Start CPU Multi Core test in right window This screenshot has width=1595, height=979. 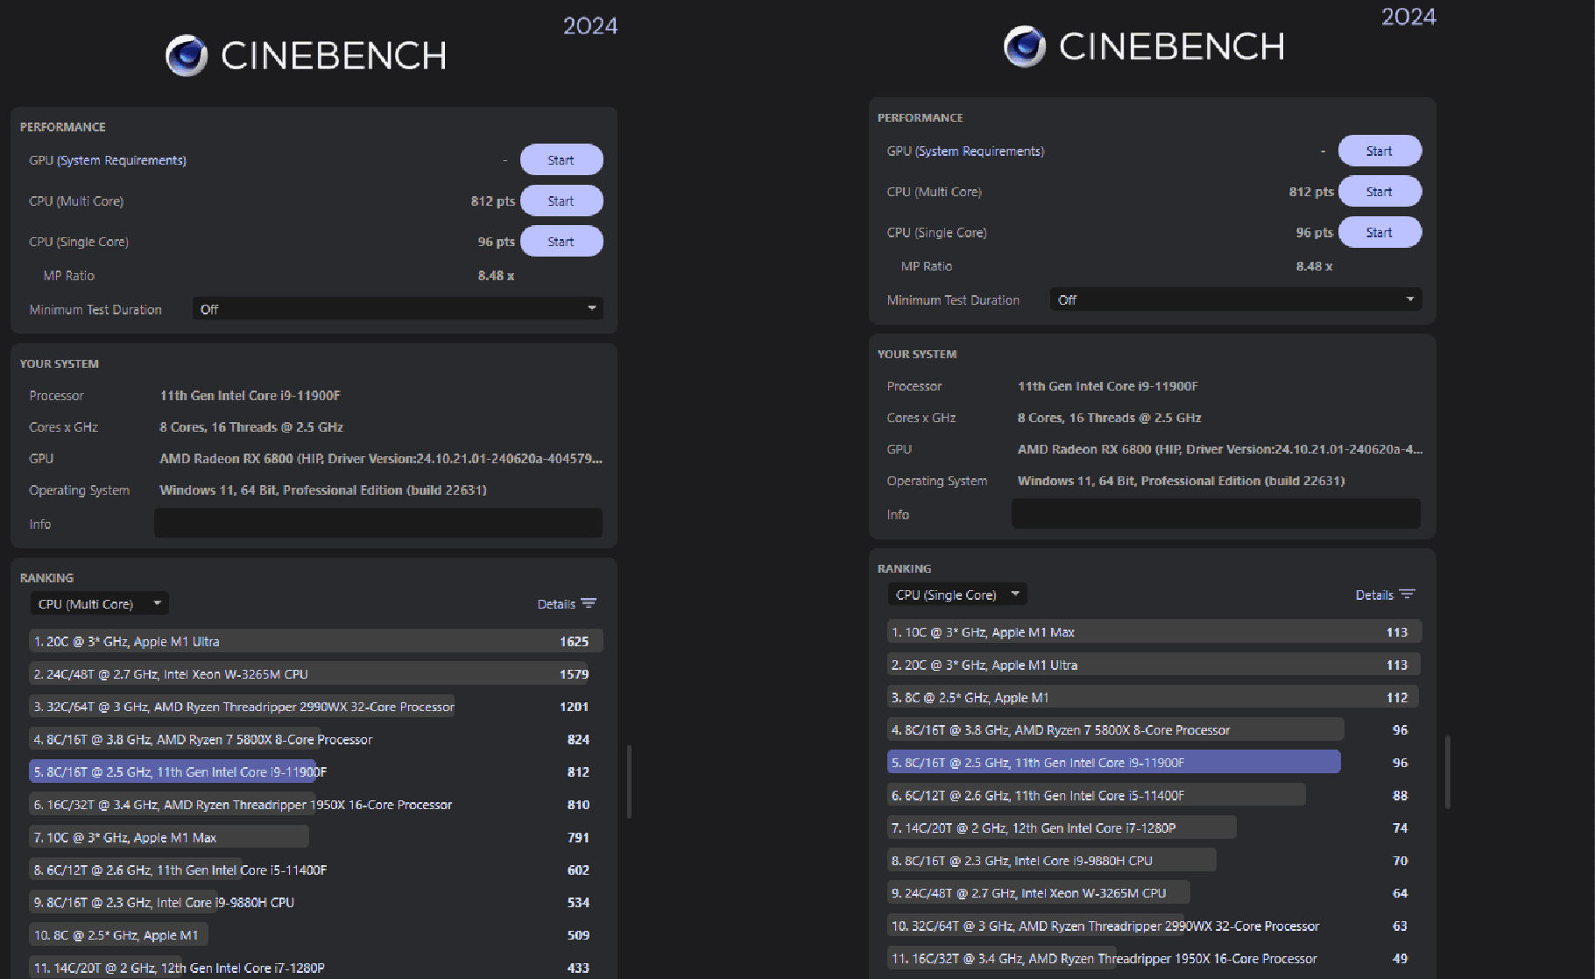coord(1380,192)
